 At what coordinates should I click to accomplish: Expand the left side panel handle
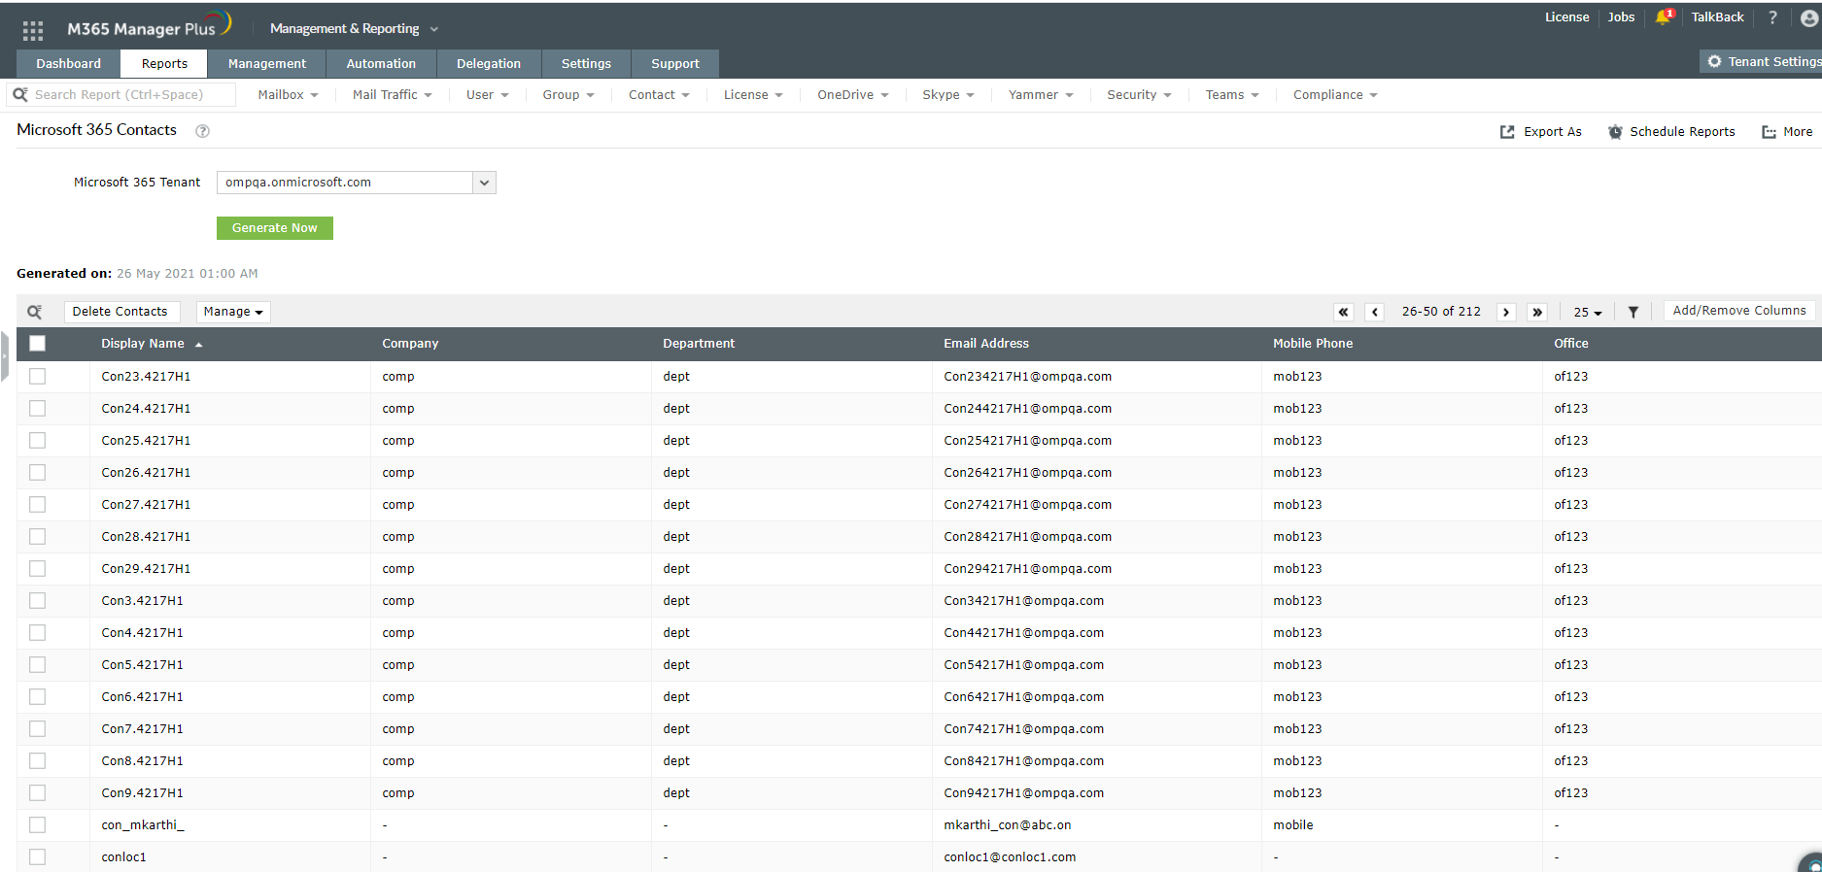coord(5,357)
